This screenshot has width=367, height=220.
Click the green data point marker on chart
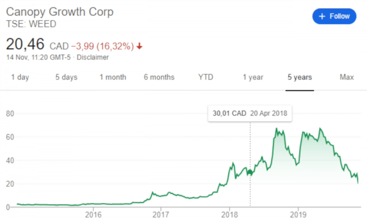pos(250,172)
